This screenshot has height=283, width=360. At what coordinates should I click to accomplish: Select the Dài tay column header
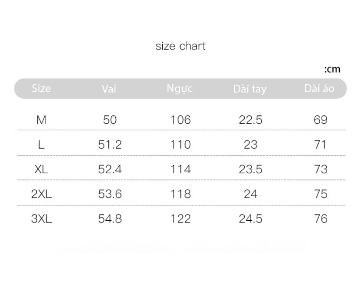click(250, 89)
